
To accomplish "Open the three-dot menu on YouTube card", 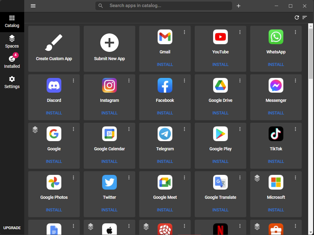I will [240, 32].
